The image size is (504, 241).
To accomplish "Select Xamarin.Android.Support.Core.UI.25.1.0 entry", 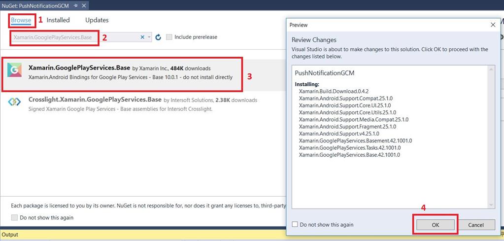I will coord(345,105).
